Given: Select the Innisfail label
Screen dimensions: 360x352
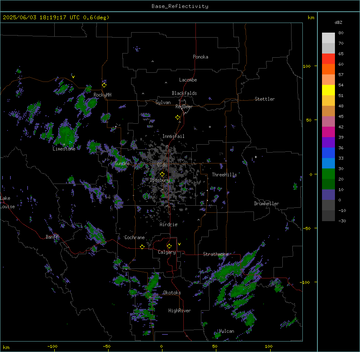Looking at the screenshot, I should pos(173,136).
